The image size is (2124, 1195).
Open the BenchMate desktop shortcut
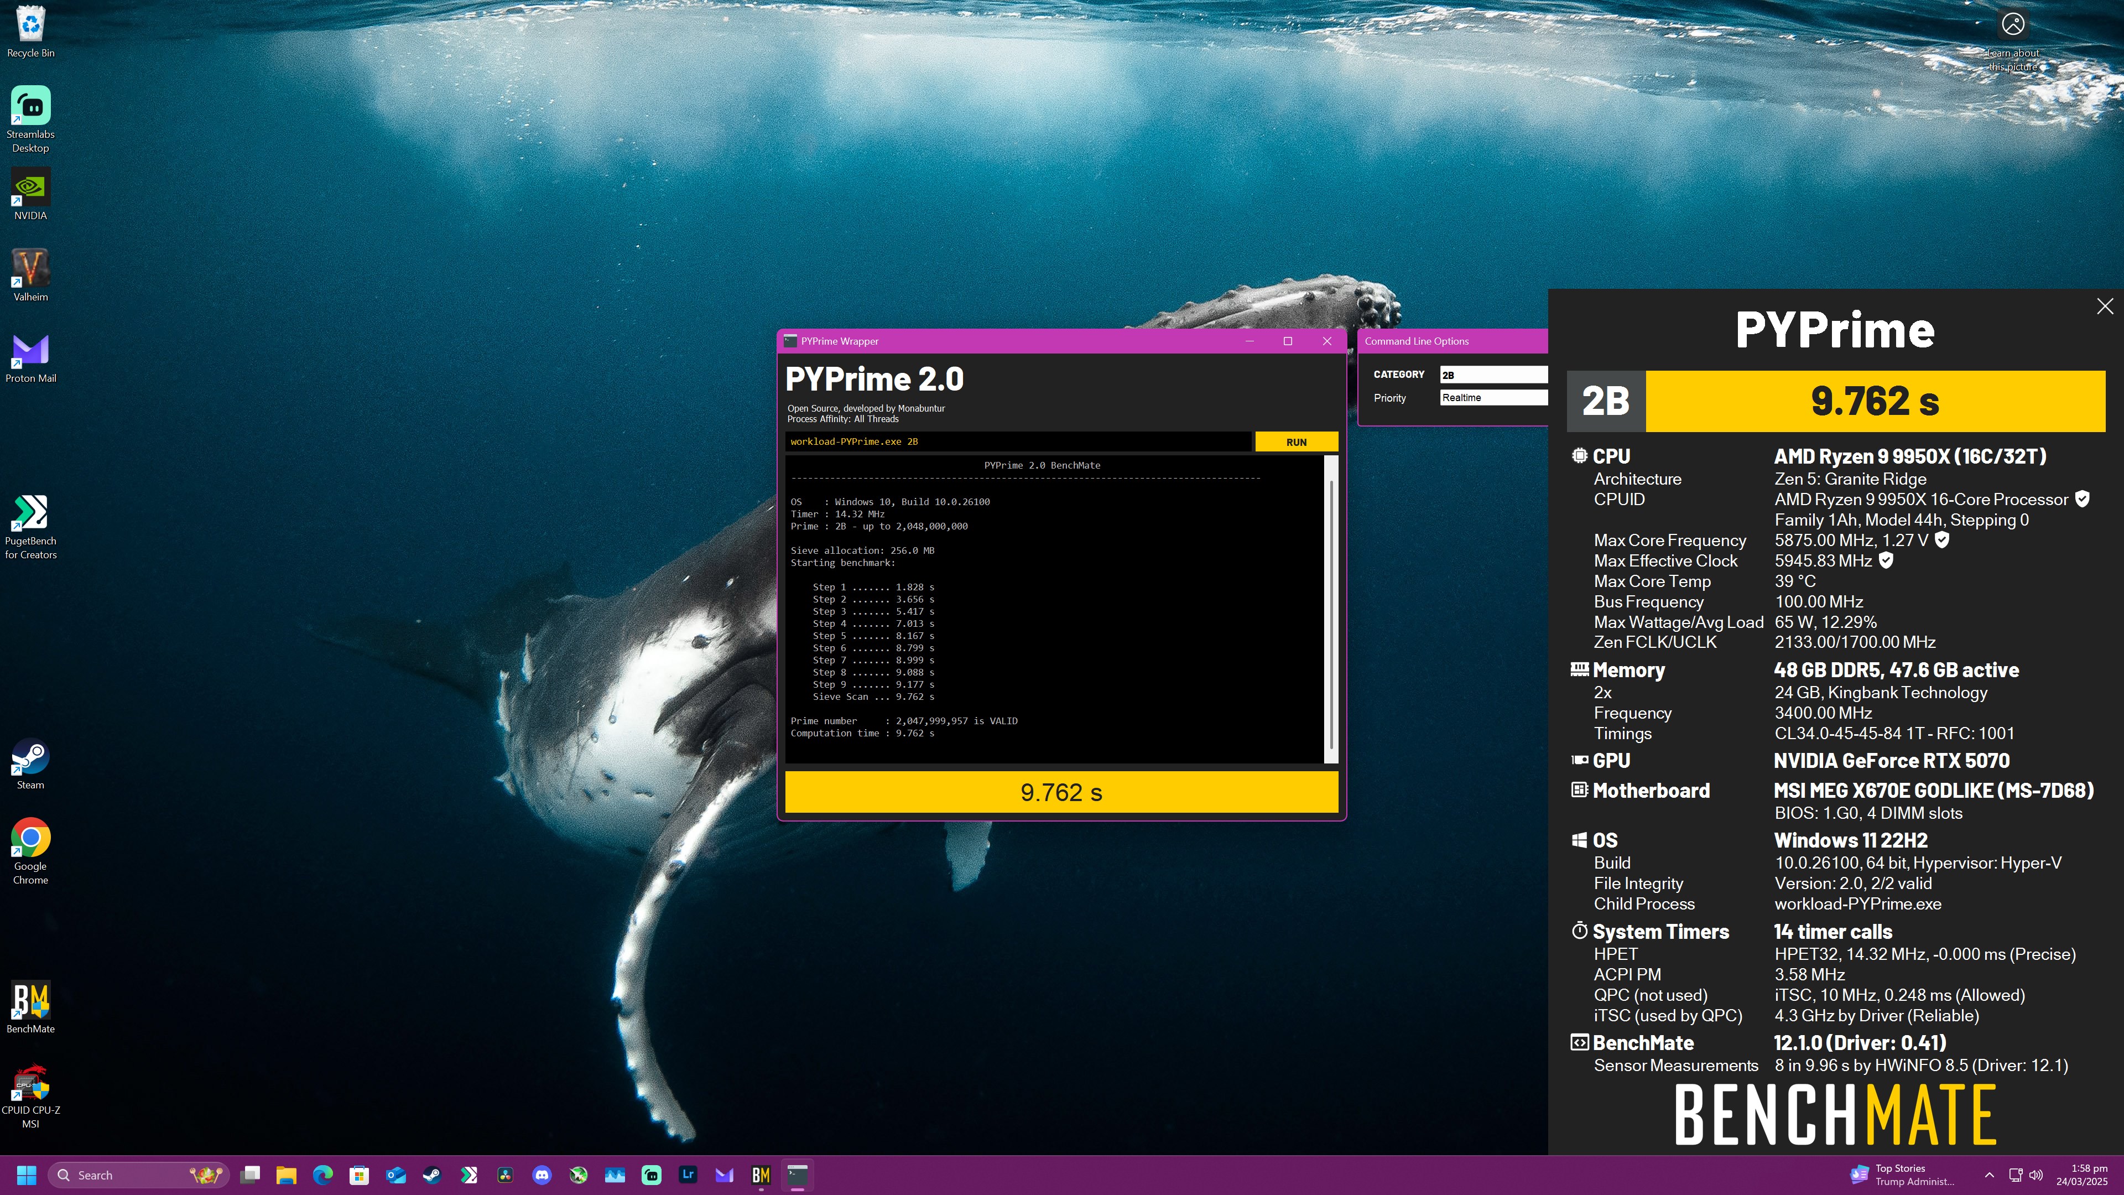point(30,1006)
